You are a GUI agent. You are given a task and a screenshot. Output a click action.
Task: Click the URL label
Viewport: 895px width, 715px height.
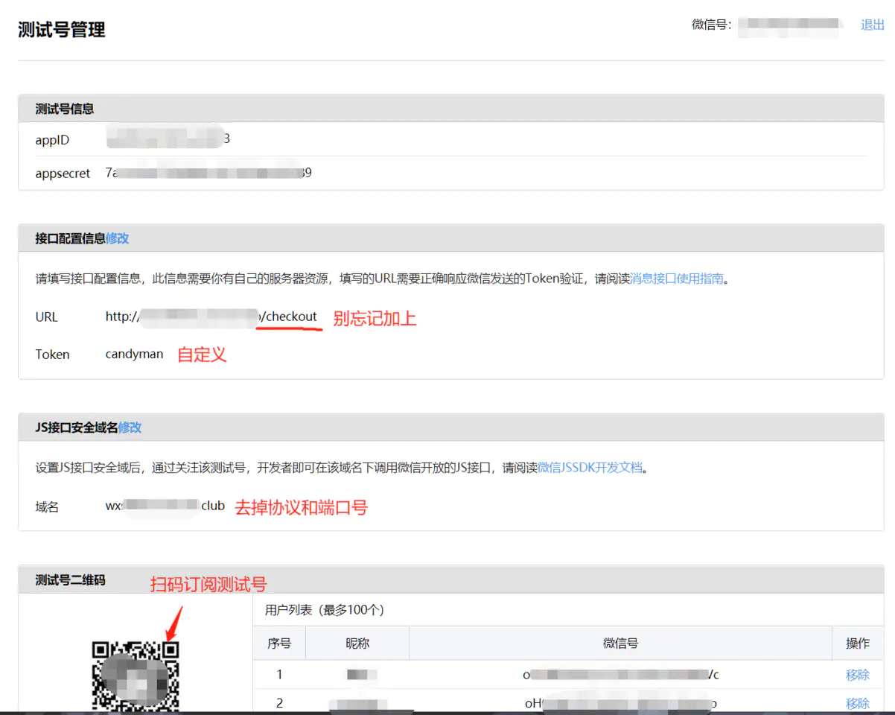(46, 317)
